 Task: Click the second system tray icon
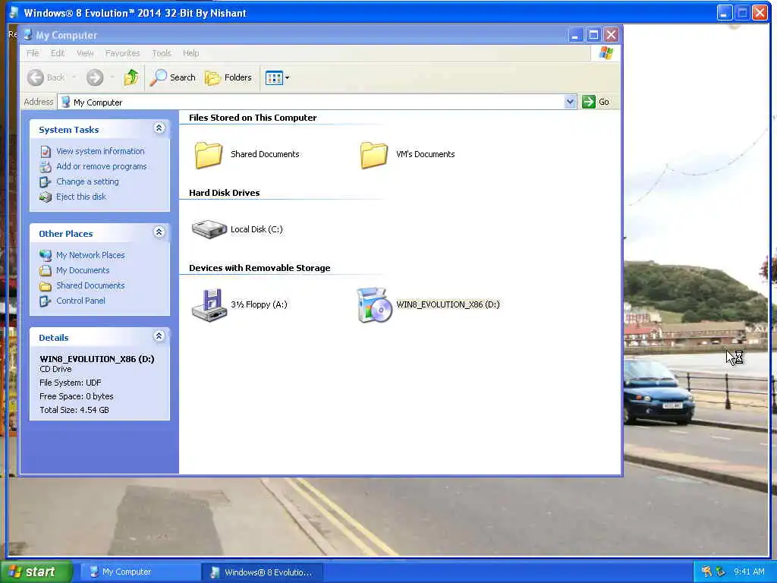pos(721,572)
